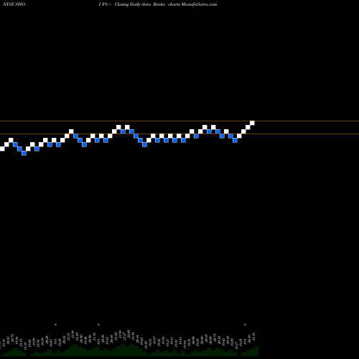Click the rightmost green volume bar
Viewport: 359px width, 359px height.
pyautogui.click(x=256, y=351)
